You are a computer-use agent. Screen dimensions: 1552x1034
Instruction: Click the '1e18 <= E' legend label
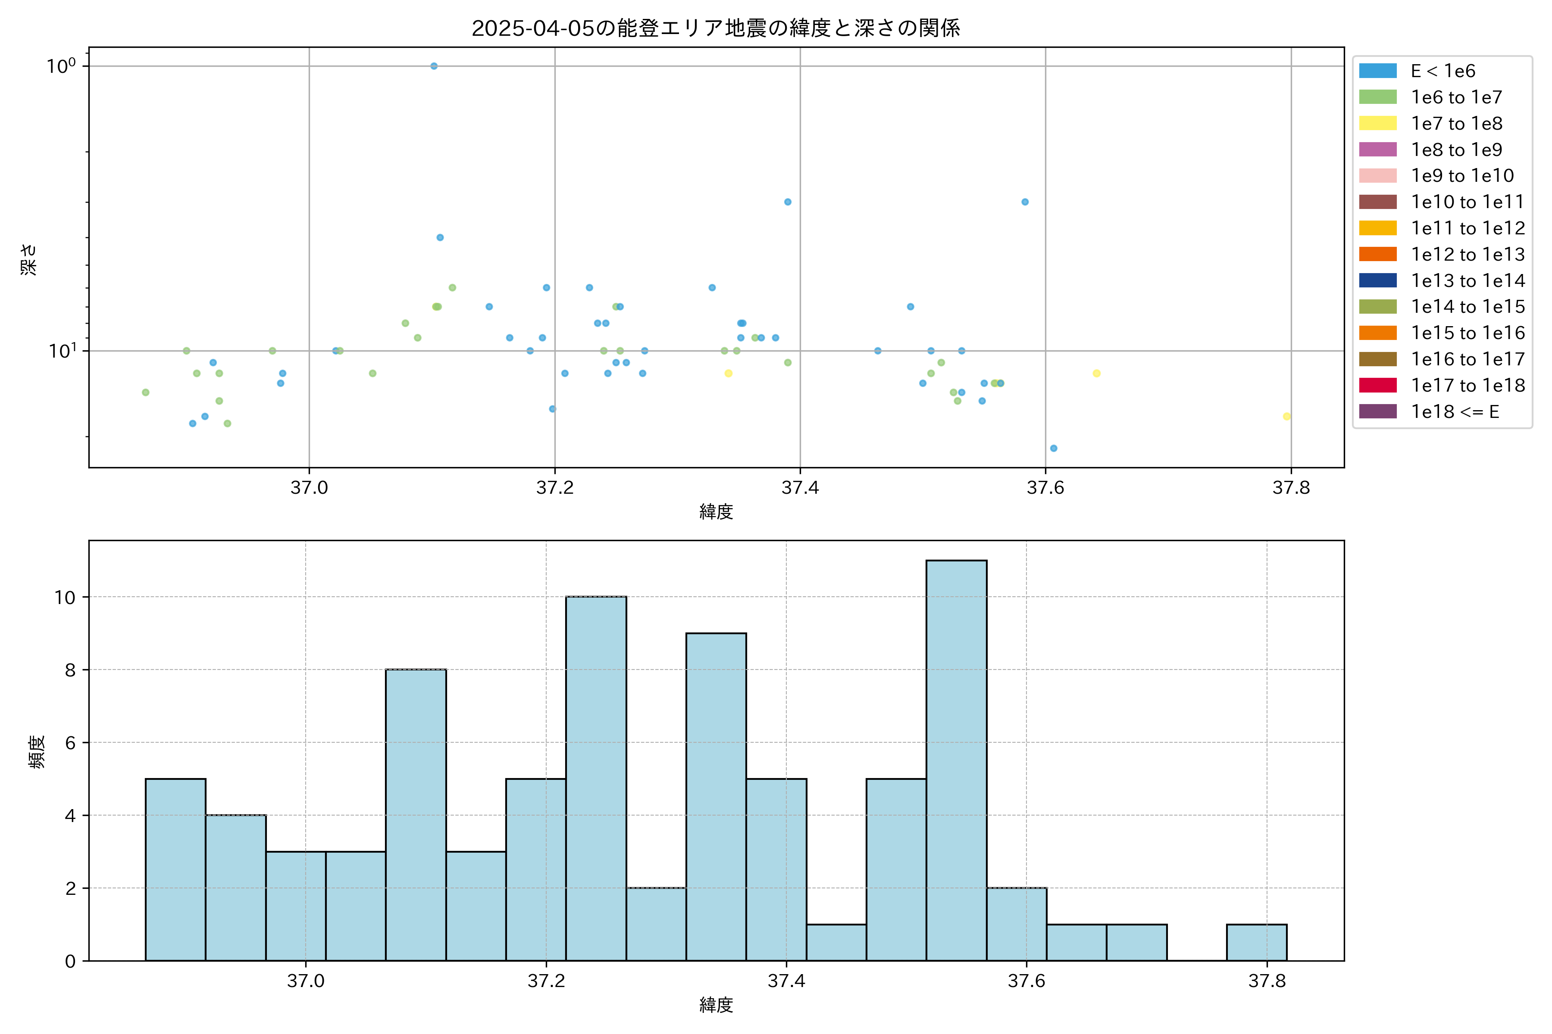pyautogui.click(x=1454, y=412)
